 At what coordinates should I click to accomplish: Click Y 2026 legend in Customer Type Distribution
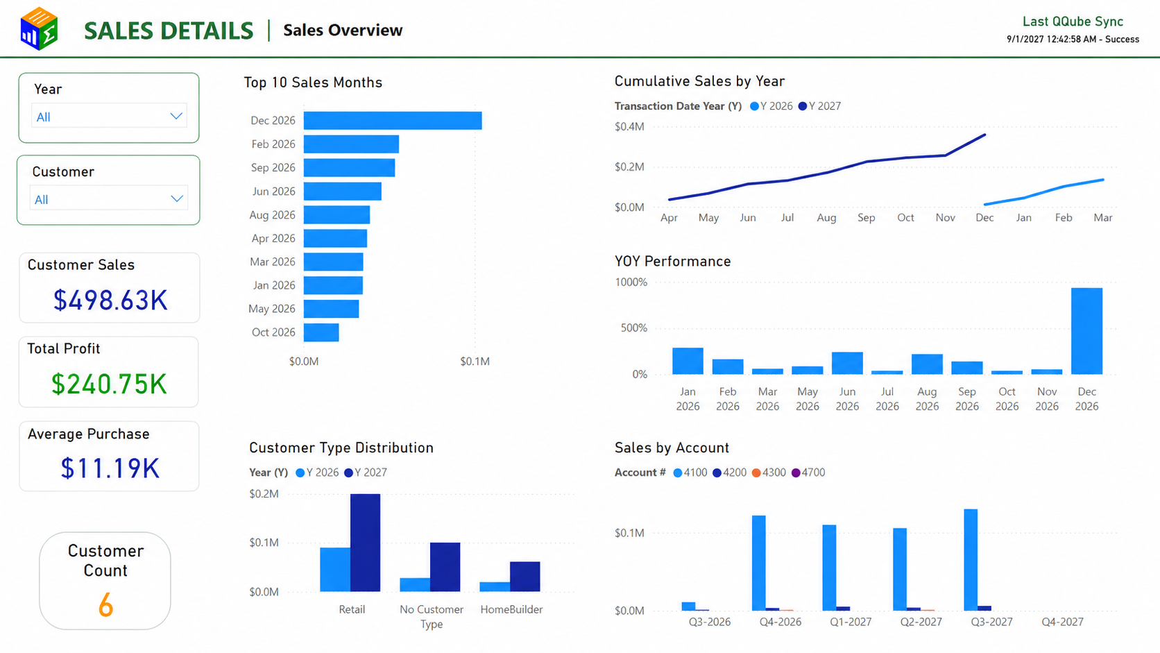[318, 473]
